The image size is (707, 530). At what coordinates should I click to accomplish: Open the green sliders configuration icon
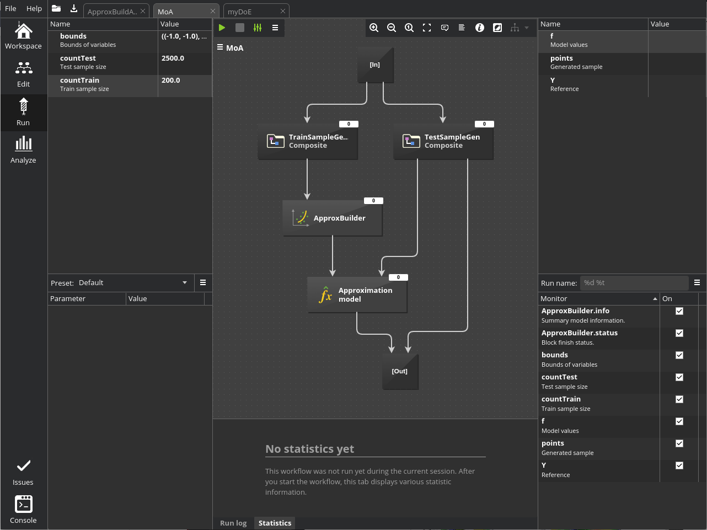pyautogui.click(x=258, y=28)
